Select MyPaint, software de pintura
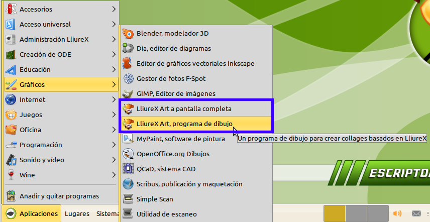 (196, 139)
